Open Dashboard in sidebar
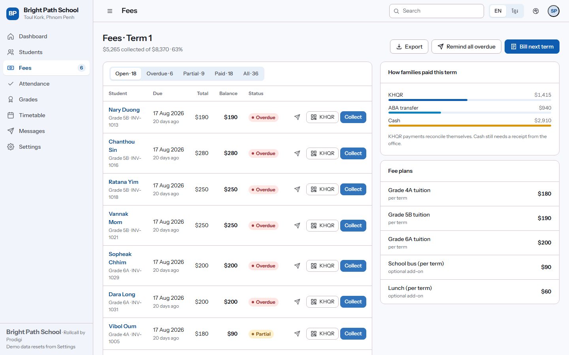This screenshot has height=355, width=569. click(x=46, y=36)
